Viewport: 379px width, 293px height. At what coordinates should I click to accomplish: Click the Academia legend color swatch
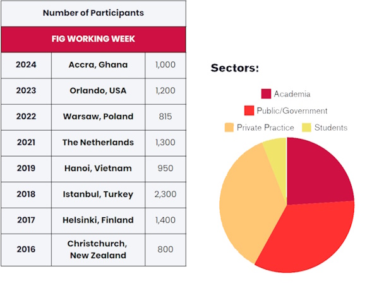click(x=266, y=94)
